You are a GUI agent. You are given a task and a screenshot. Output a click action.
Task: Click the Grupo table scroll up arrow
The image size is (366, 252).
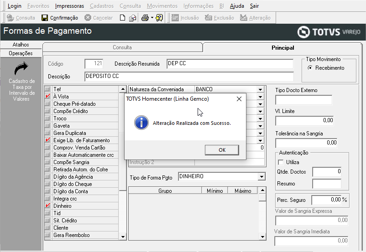coord(262,190)
